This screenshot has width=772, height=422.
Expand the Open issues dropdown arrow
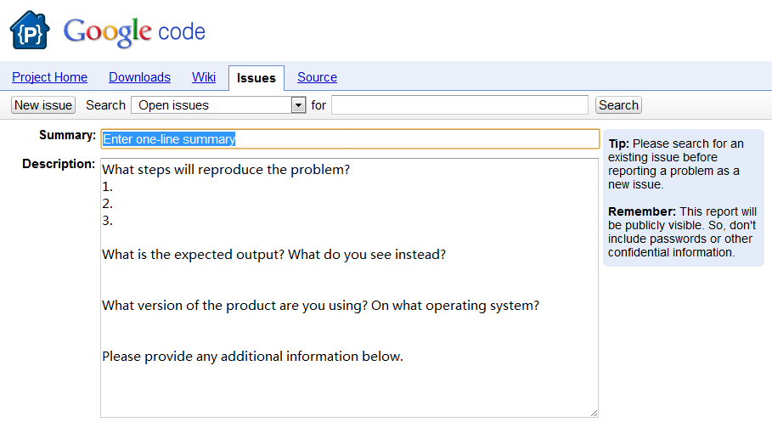click(298, 105)
